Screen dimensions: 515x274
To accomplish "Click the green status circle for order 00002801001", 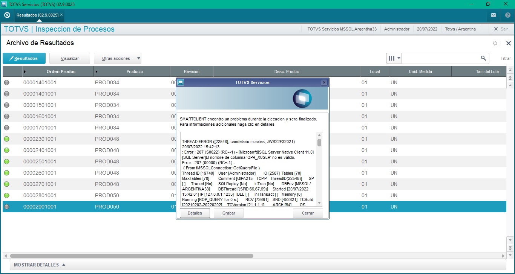I will [x=6, y=195].
